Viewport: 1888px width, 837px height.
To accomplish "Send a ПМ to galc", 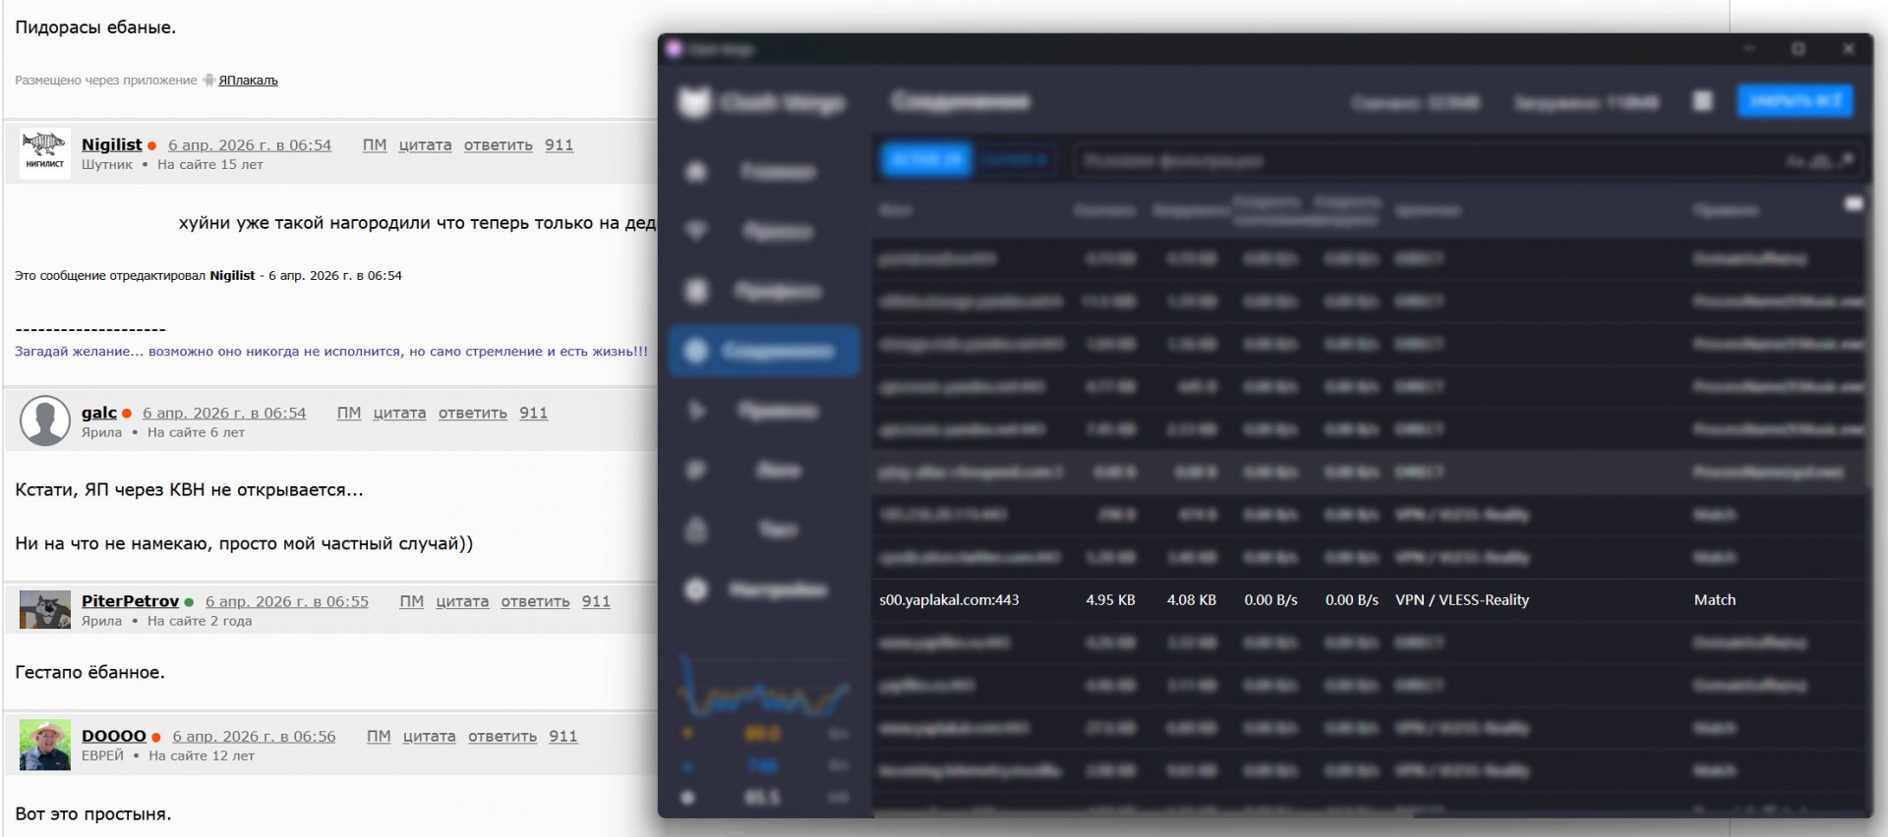I will click(349, 414).
